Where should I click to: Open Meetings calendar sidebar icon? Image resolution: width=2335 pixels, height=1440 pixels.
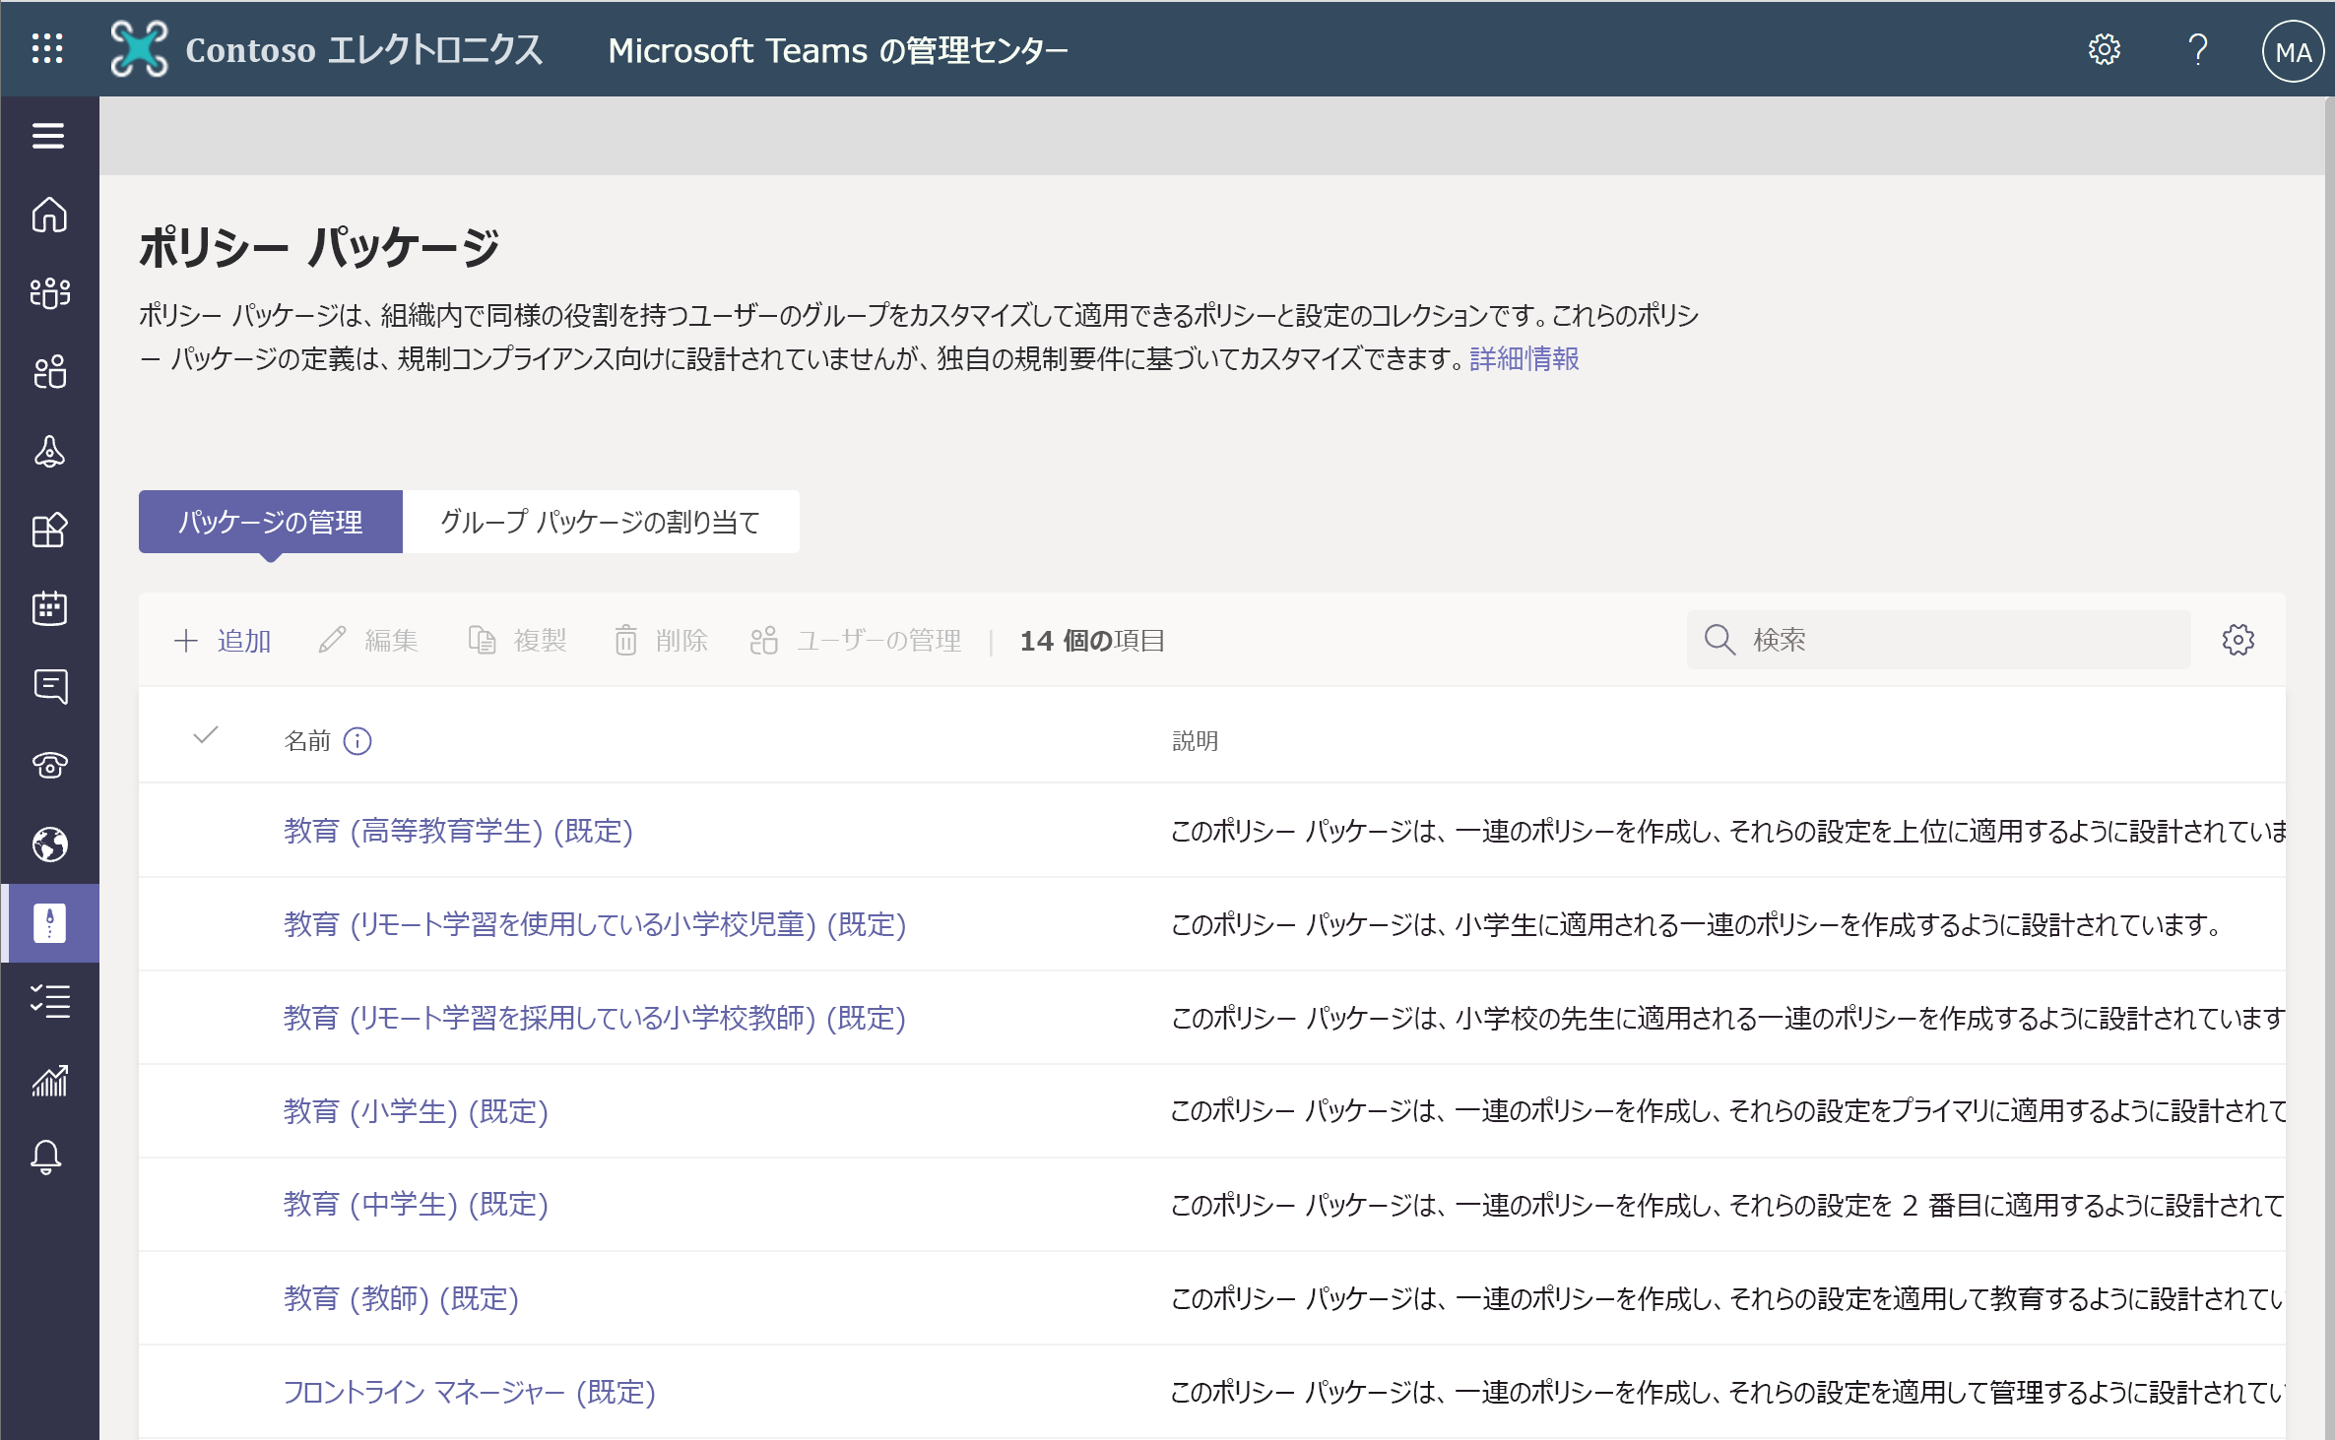click(49, 608)
